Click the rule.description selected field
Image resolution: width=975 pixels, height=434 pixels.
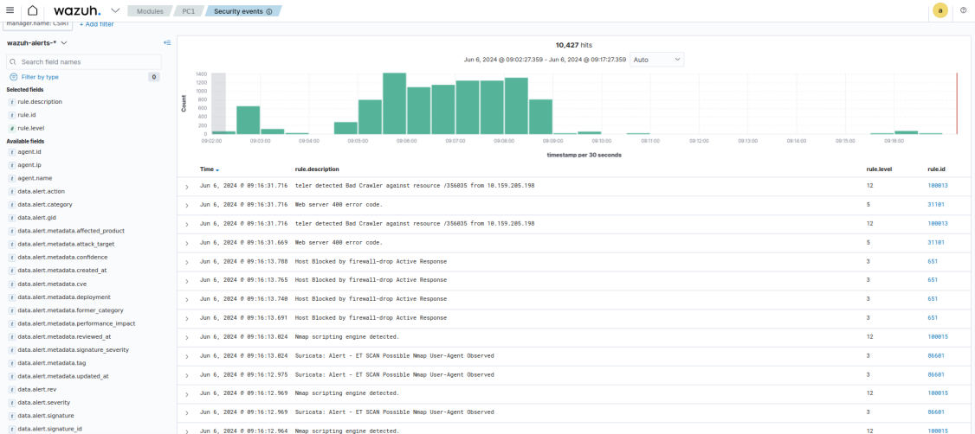[40, 102]
